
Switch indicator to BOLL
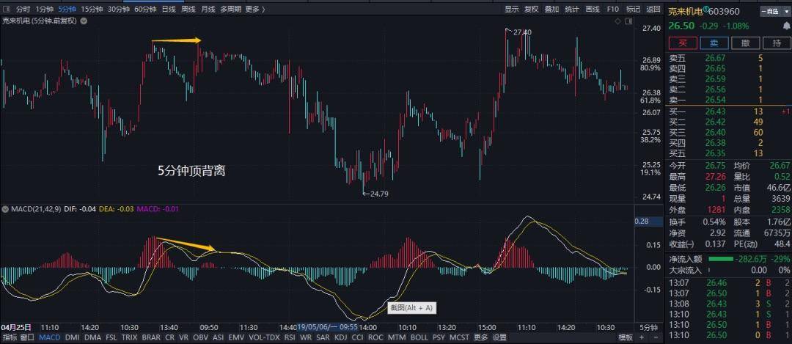click(419, 337)
